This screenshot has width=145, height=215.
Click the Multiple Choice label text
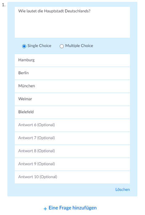click(x=79, y=46)
